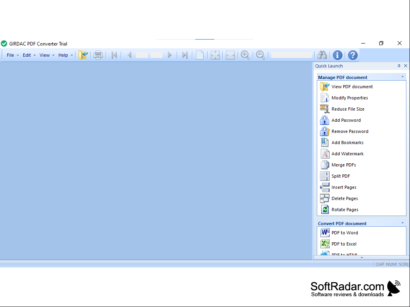
Task: Click the PDF to Word link text
Action: [x=345, y=233]
